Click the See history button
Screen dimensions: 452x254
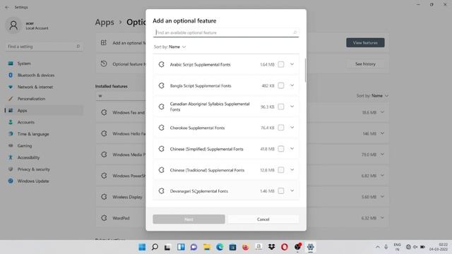click(x=365, y=64)
